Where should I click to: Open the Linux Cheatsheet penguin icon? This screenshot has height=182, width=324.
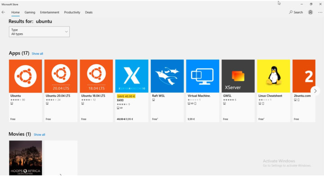click(x=274, y=76)
